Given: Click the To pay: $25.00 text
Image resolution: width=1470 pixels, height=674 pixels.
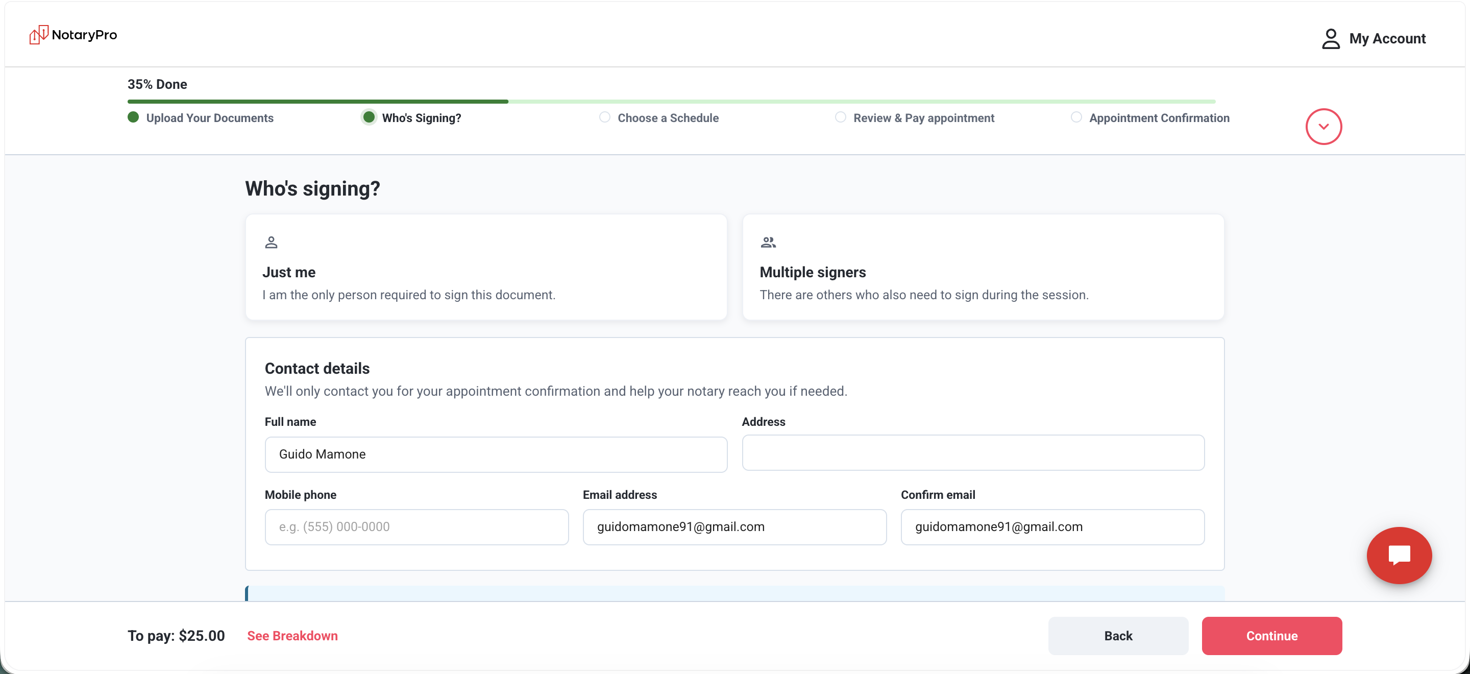Looking at the screenshot, I should click(x=176, y=636).
